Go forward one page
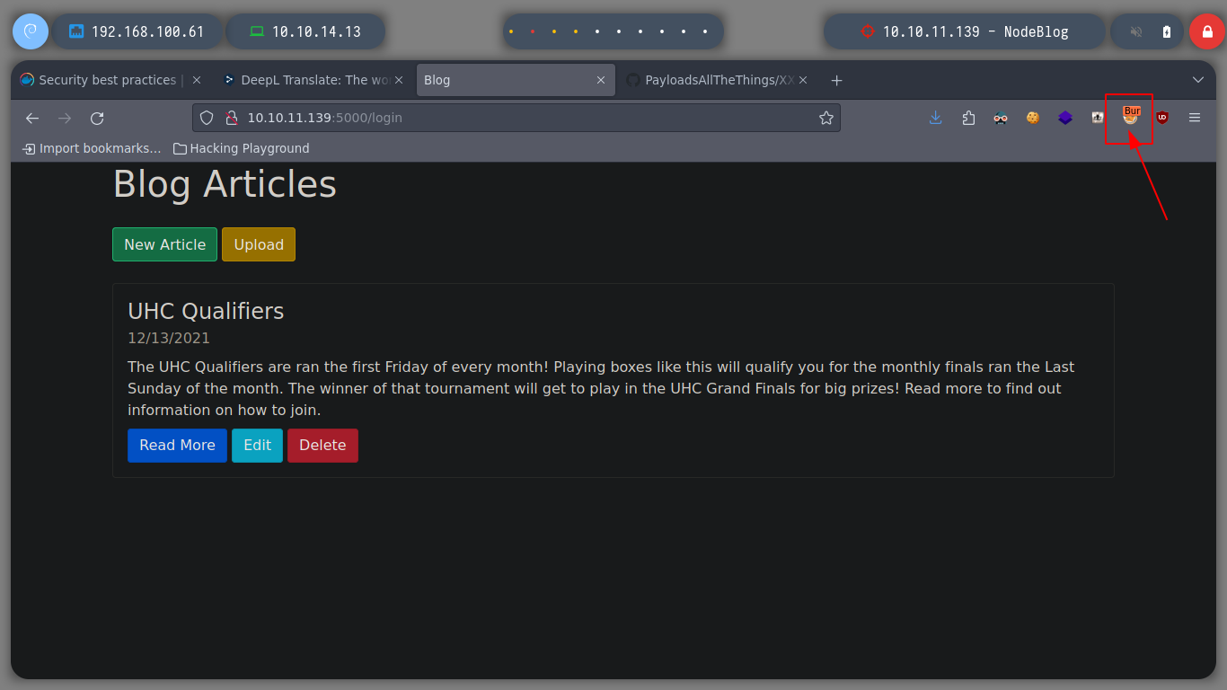Viewport: 1227px width, 690px height. coord(65,118)
